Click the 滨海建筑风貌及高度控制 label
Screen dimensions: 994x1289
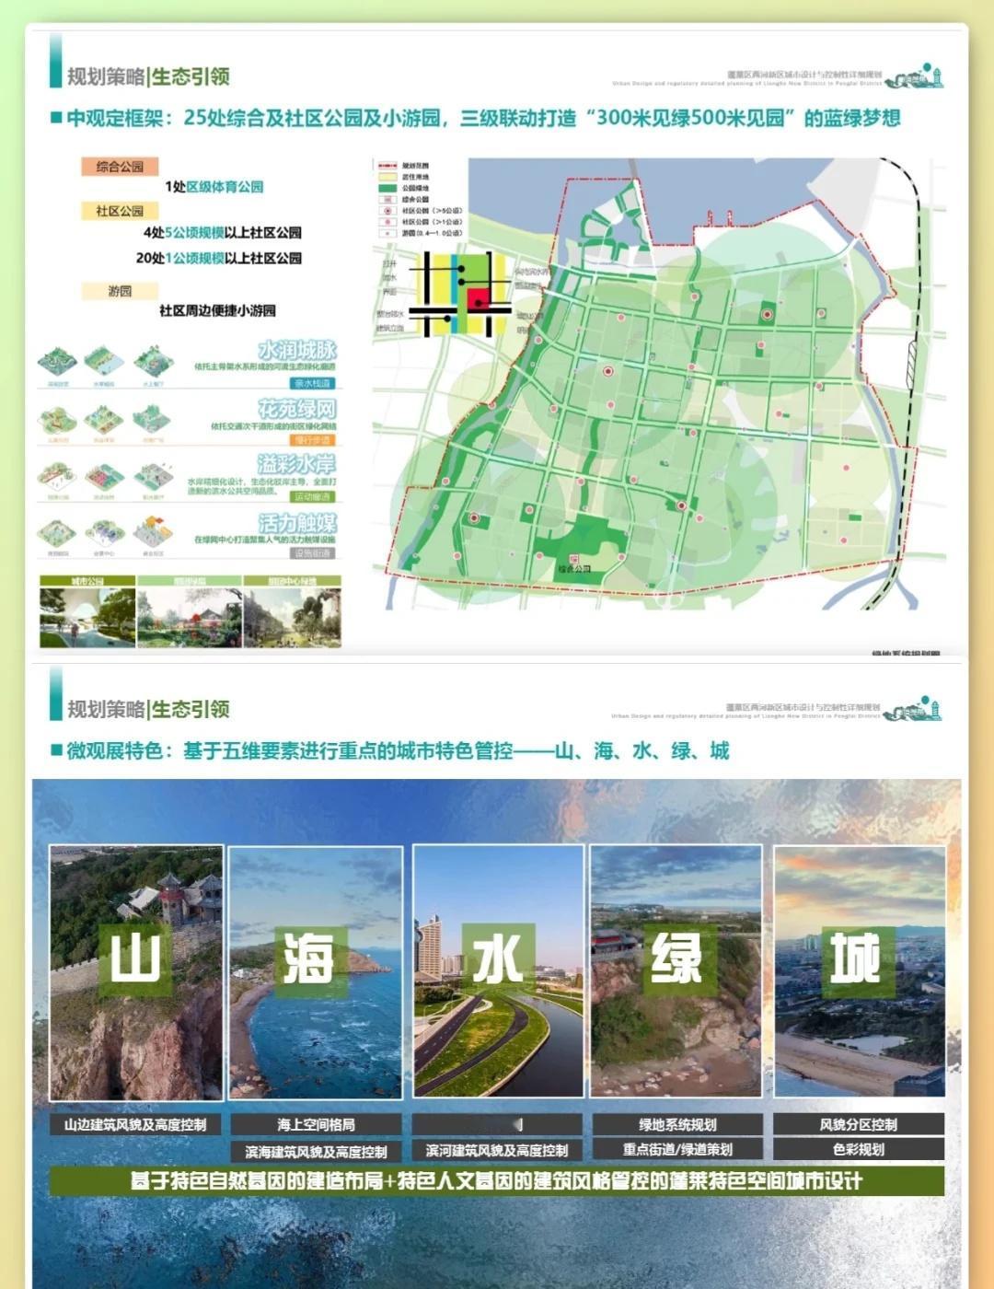tap(316, 1152)
